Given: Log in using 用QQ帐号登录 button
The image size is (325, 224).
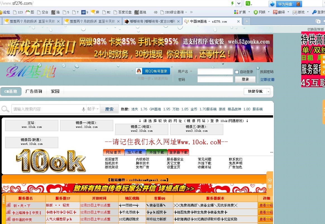Looking at the screenshot, I should (153, 71).
